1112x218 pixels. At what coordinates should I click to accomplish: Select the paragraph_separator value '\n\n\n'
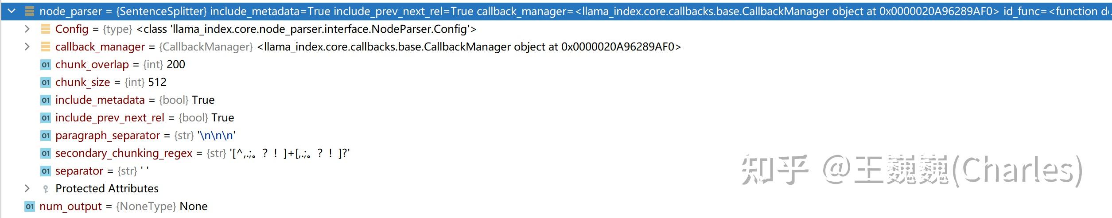tap(217, 136)
